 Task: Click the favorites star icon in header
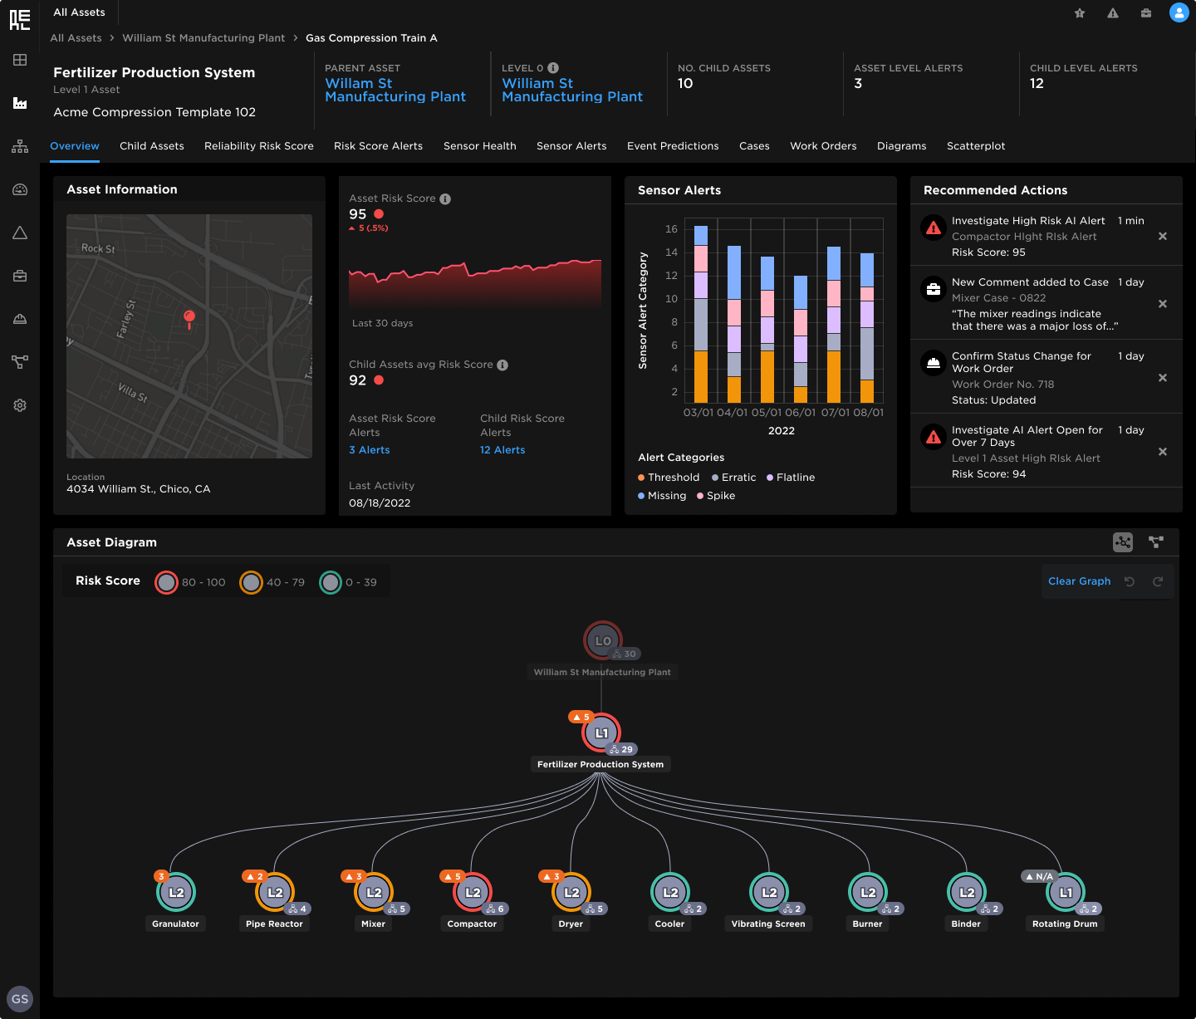[1080, 12]
